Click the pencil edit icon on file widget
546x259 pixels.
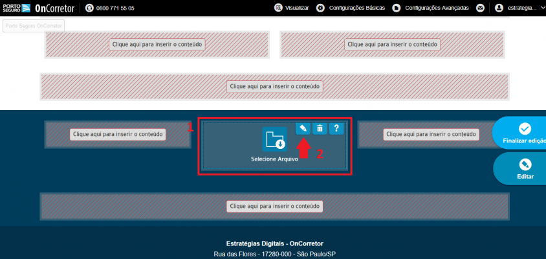coord(303,128)
